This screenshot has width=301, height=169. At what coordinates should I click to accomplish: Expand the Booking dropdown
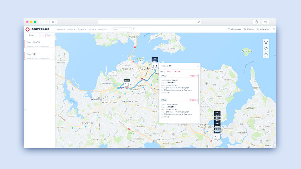pyautogui.click(x=71, y=29)
